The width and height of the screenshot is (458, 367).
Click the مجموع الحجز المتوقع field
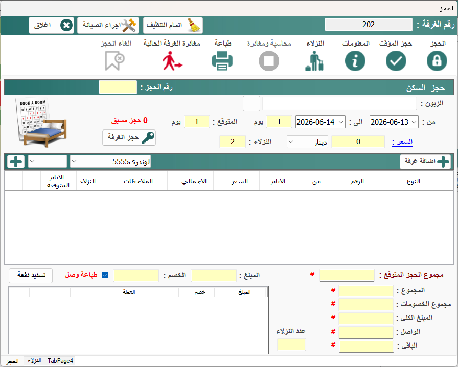point(347,275)
